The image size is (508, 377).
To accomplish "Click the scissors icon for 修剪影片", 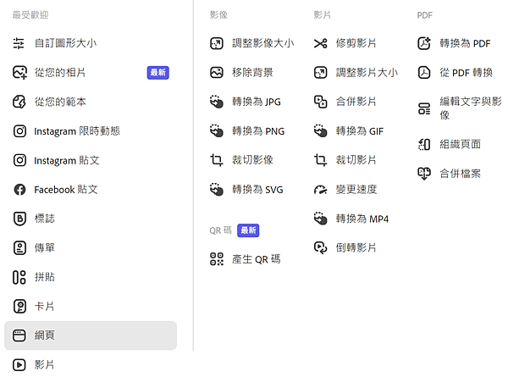I will 320,43.
